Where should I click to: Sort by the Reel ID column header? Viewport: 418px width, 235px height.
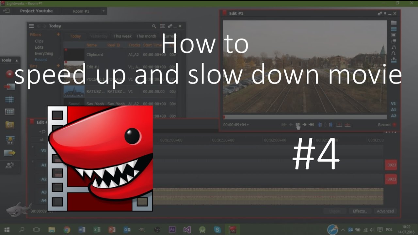[x=114, y=45]
